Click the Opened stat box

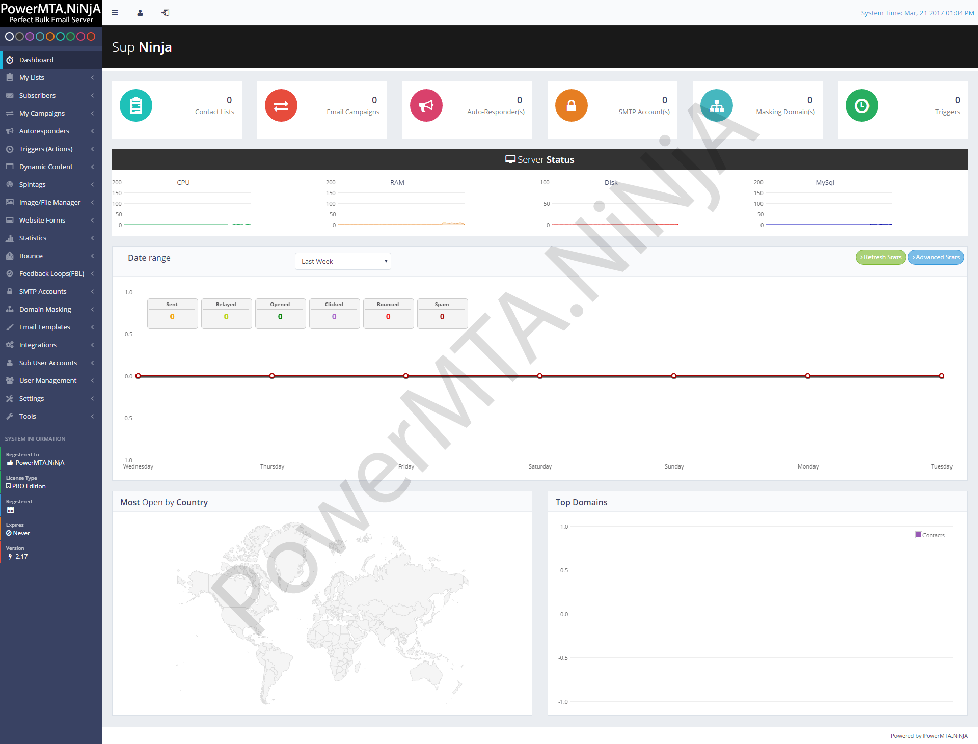coord(280,313)
